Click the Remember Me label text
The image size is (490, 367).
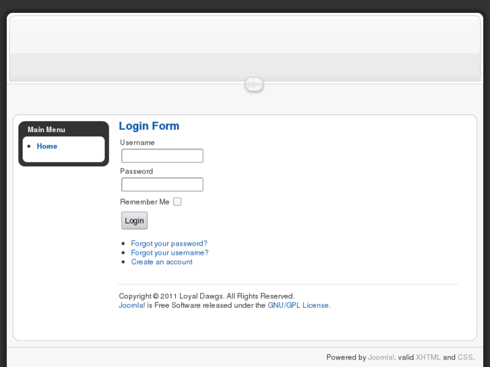click(145, 202)
